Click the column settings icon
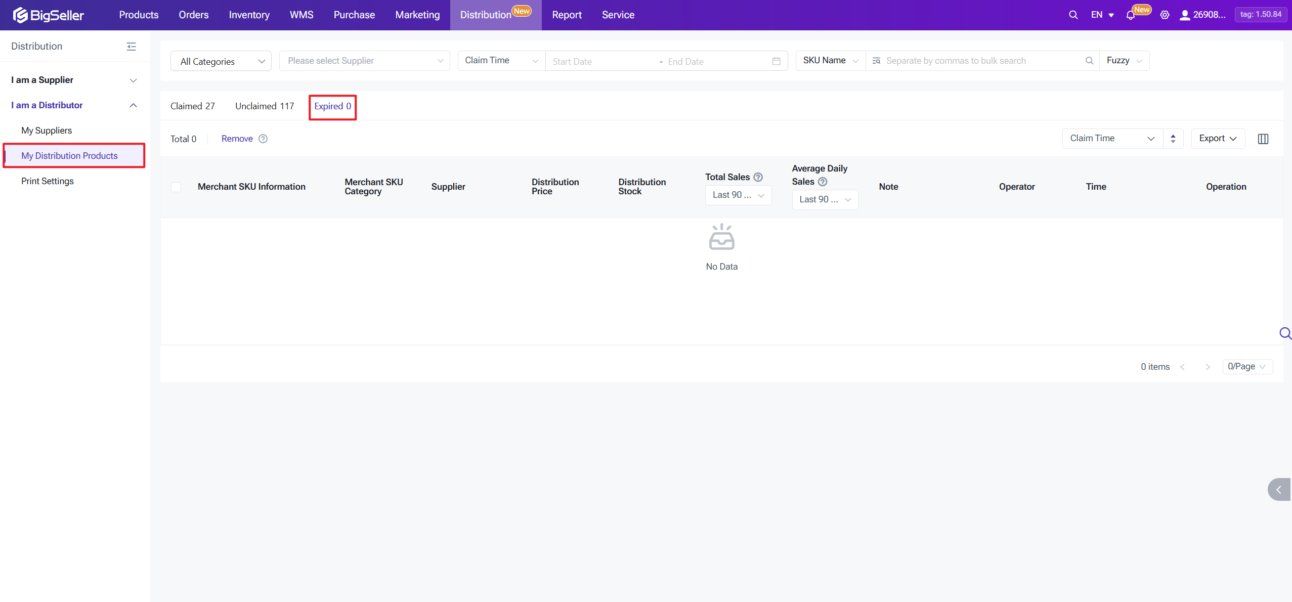The image size is (1292, 602). [1263, 139]
